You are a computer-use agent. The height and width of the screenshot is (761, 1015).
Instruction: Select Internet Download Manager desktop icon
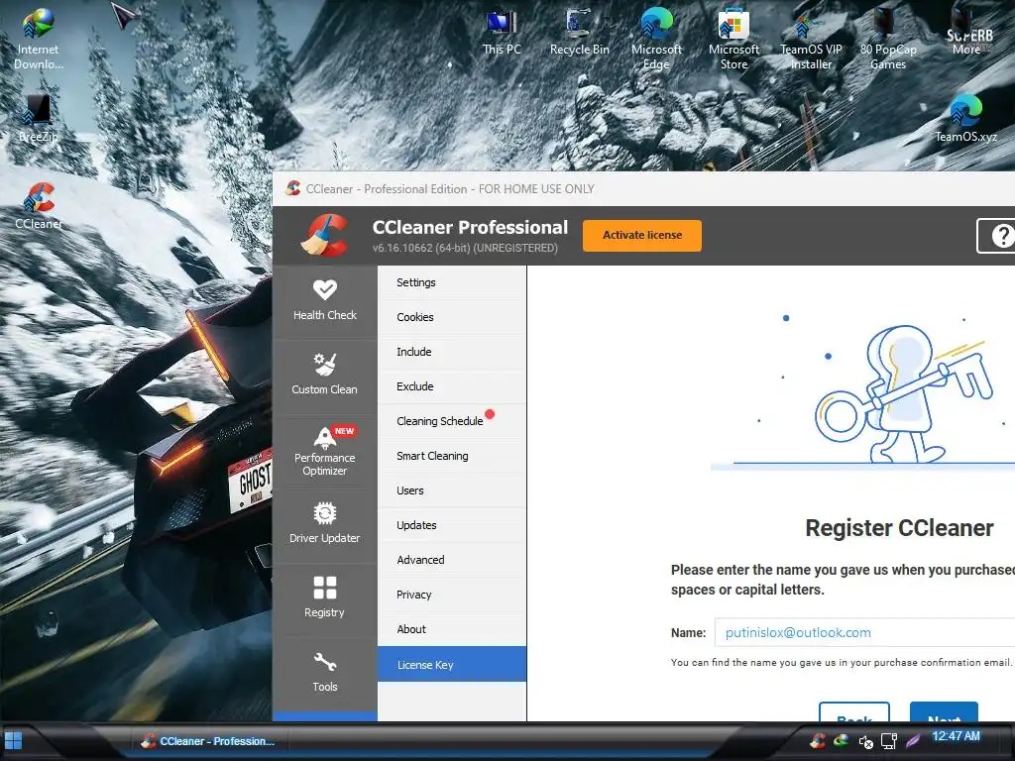point(39,39)
